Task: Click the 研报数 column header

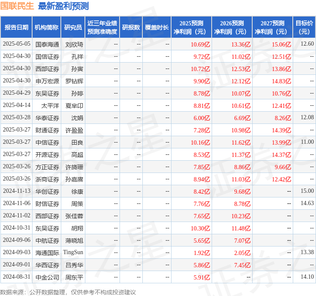Action: click(x=131, y=27)
